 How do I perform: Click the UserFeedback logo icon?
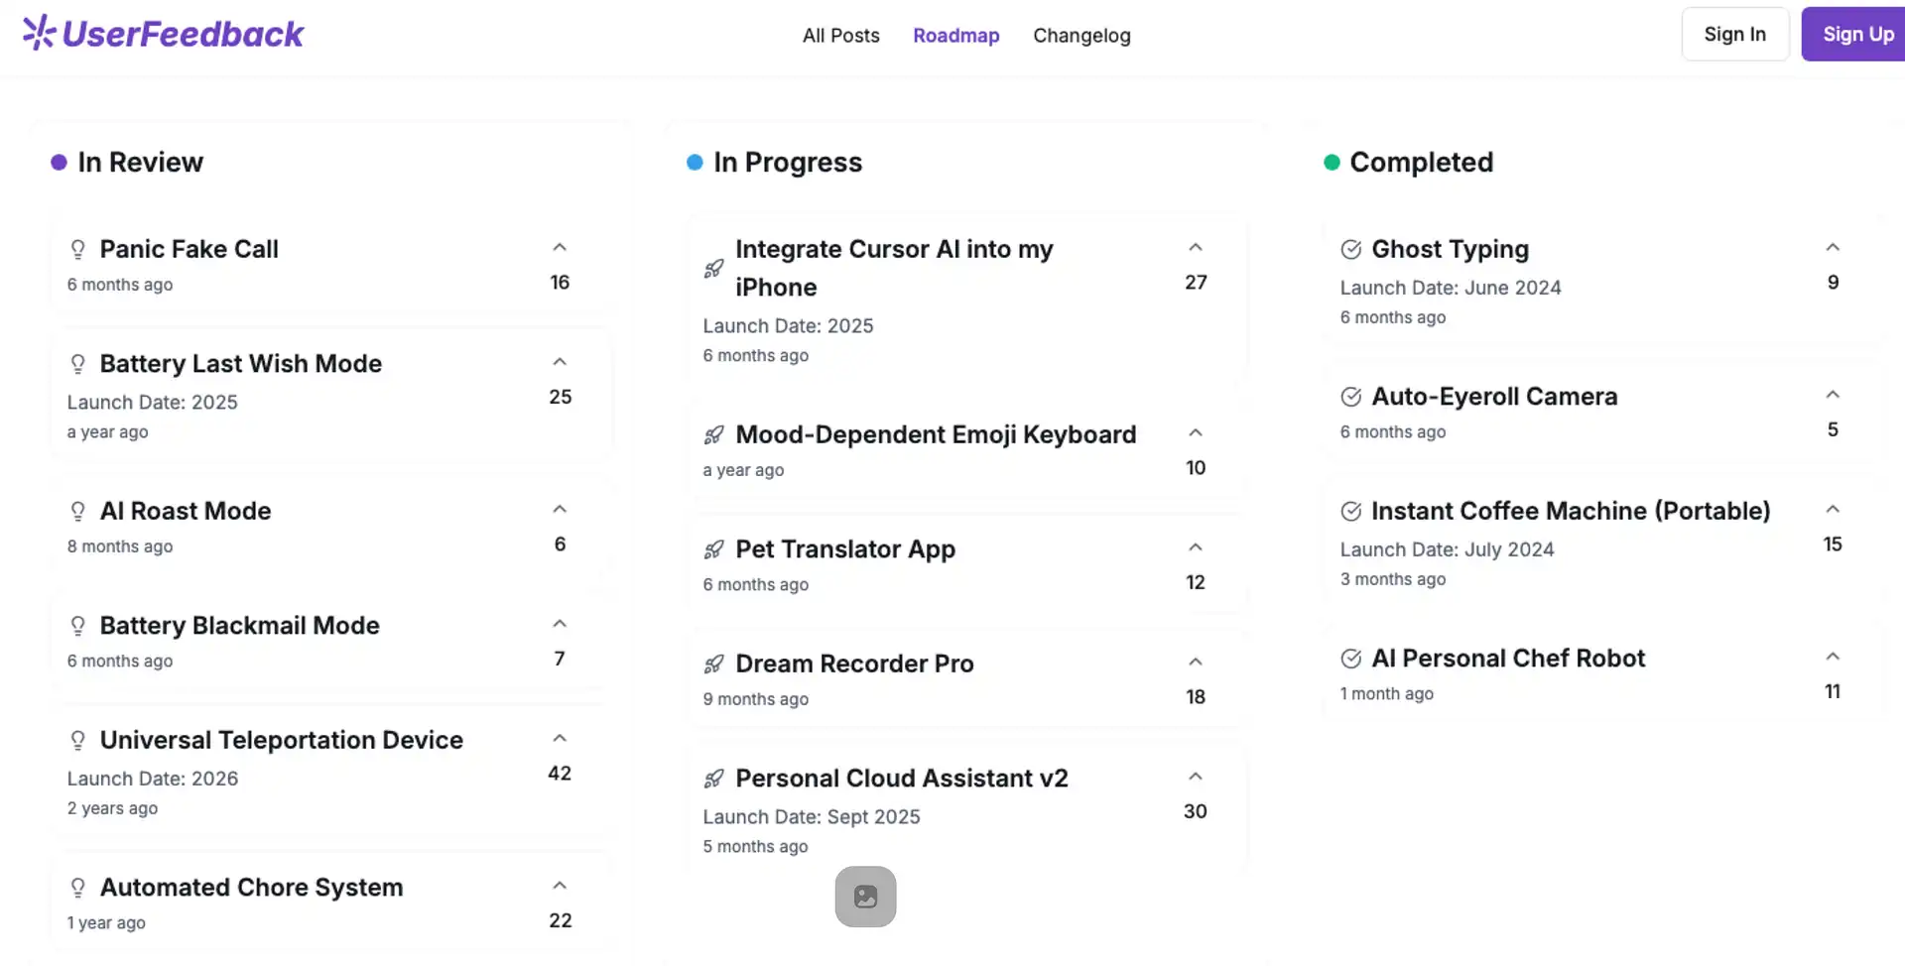(x=39, y=33)
